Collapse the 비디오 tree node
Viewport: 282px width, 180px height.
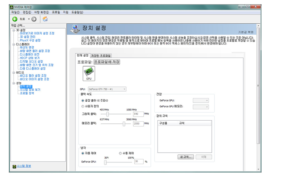(14, 73)
